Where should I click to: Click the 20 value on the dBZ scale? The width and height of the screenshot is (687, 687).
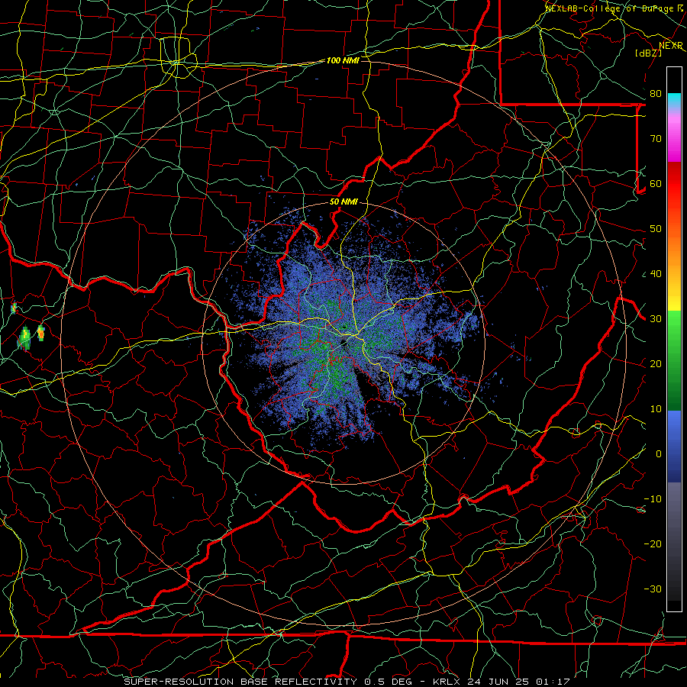point(656,363)
